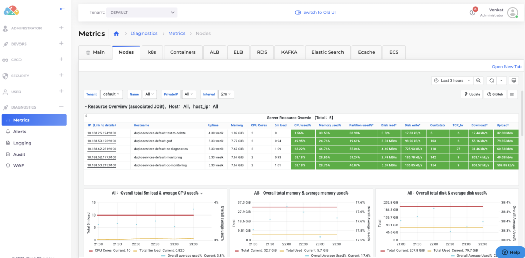Open IP 10.188.26.194:9100 details link

(101, 133)
